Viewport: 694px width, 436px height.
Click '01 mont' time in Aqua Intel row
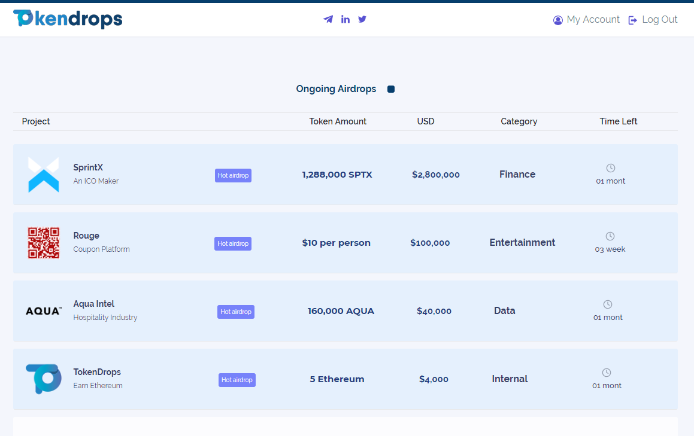pos(608,317)
